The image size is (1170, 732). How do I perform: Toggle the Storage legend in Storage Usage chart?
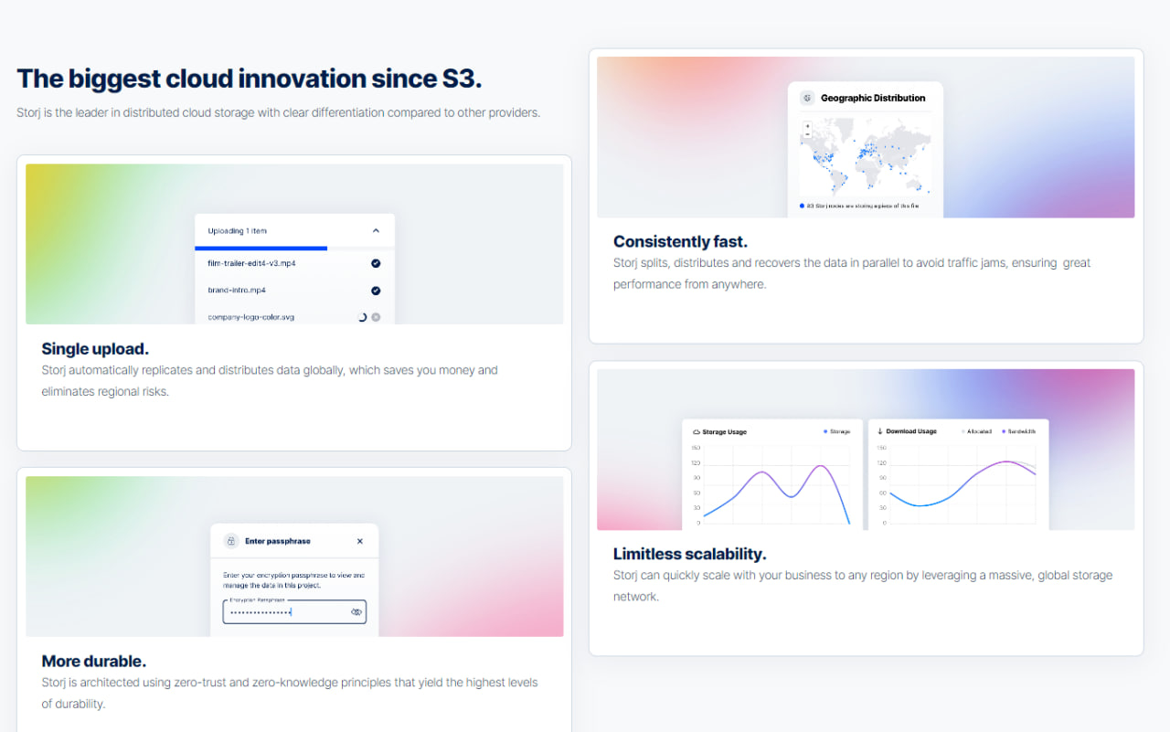click(836, 431)
